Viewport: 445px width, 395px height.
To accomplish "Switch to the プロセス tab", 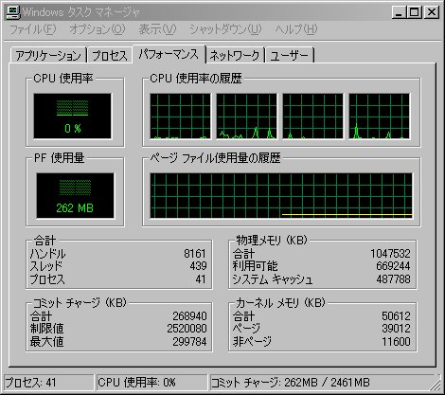I will [x=110, y=56].
